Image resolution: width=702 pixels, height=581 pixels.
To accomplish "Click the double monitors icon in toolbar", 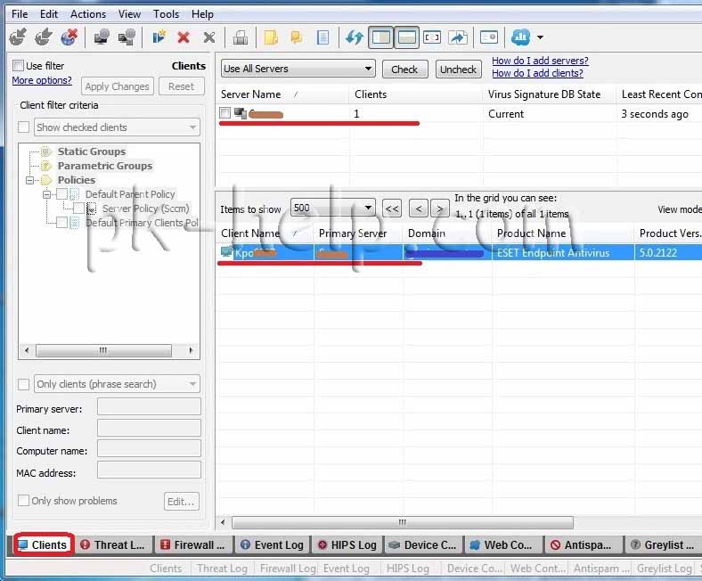I will (x=127, y=37).
